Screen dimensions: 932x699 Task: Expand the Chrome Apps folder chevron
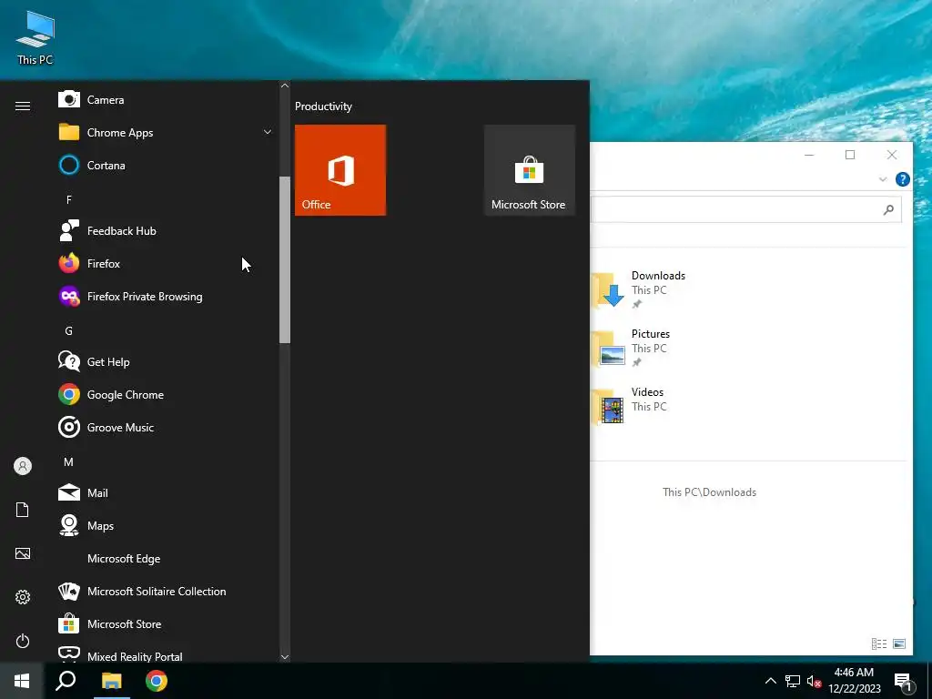pos(268,132)
